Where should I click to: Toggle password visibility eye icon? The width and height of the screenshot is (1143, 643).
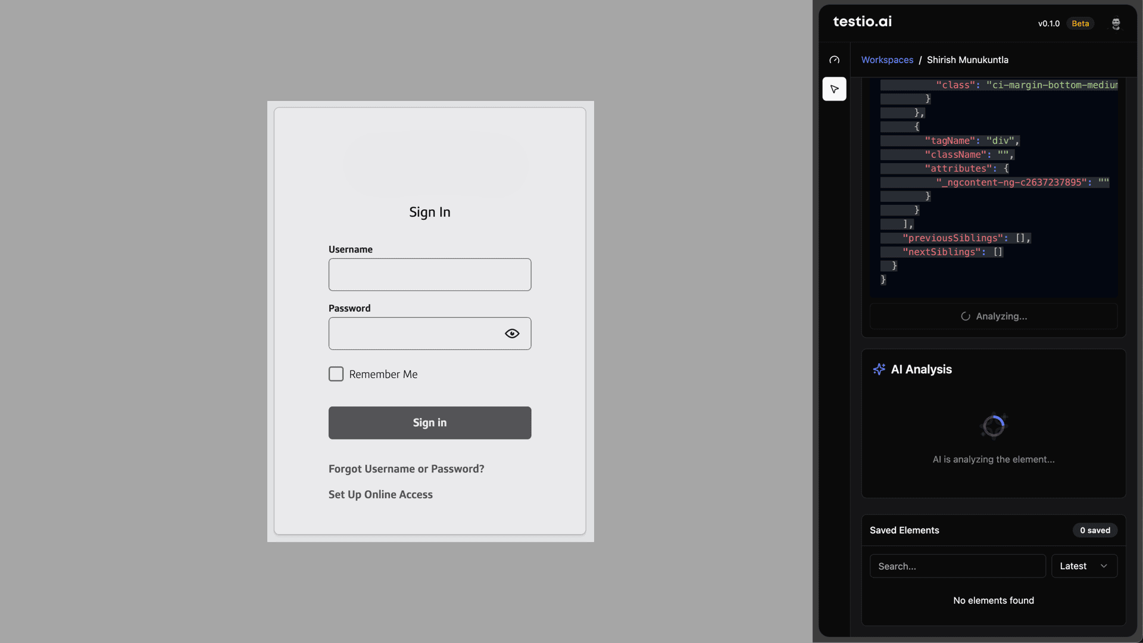click(x=512, y=333)
